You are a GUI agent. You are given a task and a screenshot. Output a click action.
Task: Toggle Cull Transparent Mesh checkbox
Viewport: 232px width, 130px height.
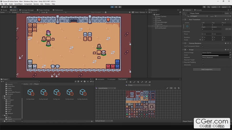[203, 46]
